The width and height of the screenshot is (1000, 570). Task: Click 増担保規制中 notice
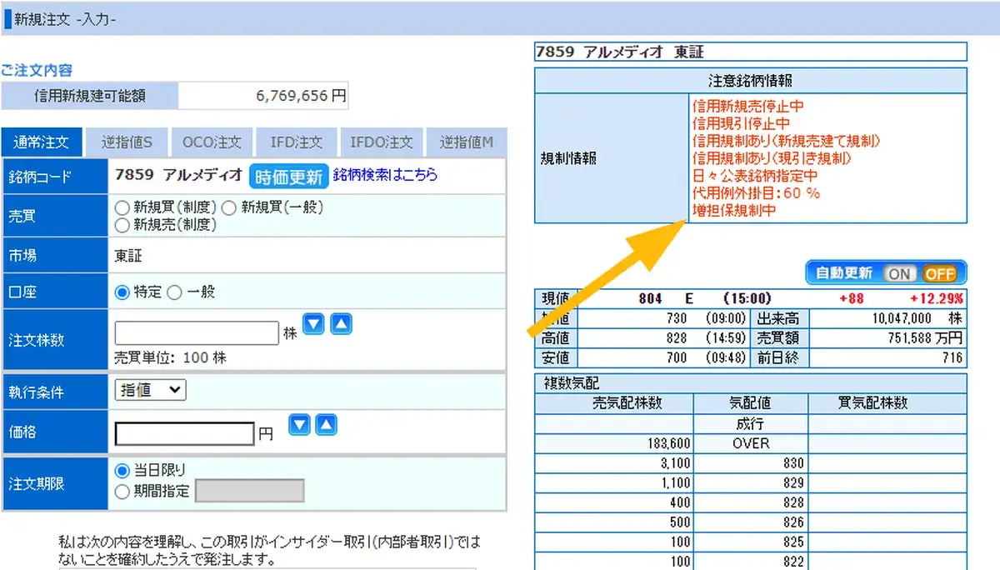[x=733, y=211]
